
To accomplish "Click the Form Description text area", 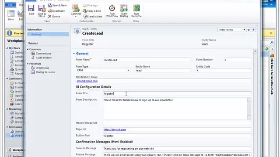I will [175, 109].
